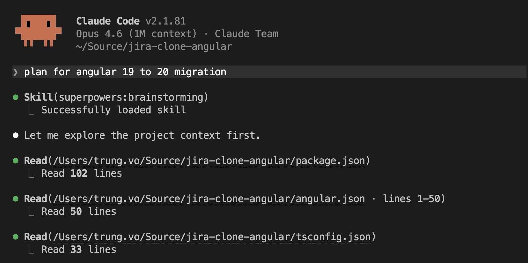Screen dimensions: 528x263
Task: Click the green dot beside tsconfig.json Read
Action: click(x=16, y=237)
